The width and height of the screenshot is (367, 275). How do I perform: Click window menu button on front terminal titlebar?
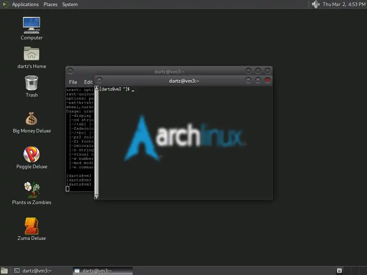click(99, 80)
